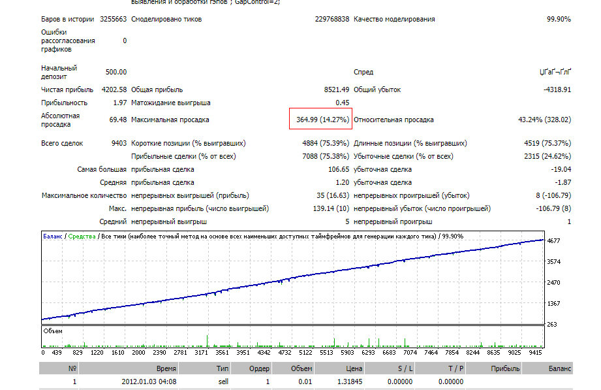The width and height of the screenshot is (601, 390).
Task: Click the 9415 tick on the trade axis
Action: (536, 353)
